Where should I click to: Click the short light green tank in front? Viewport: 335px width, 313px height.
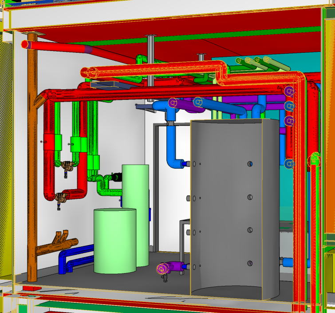(114, 241)
